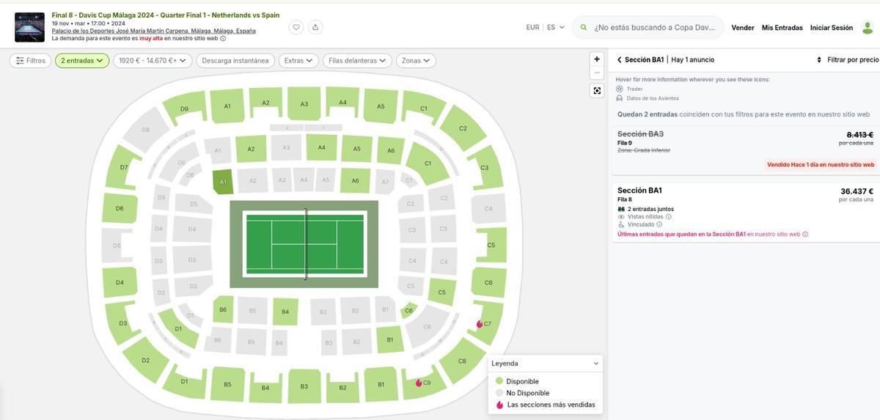
Task: Zoom in on the seating map
Action: [597, 59]
